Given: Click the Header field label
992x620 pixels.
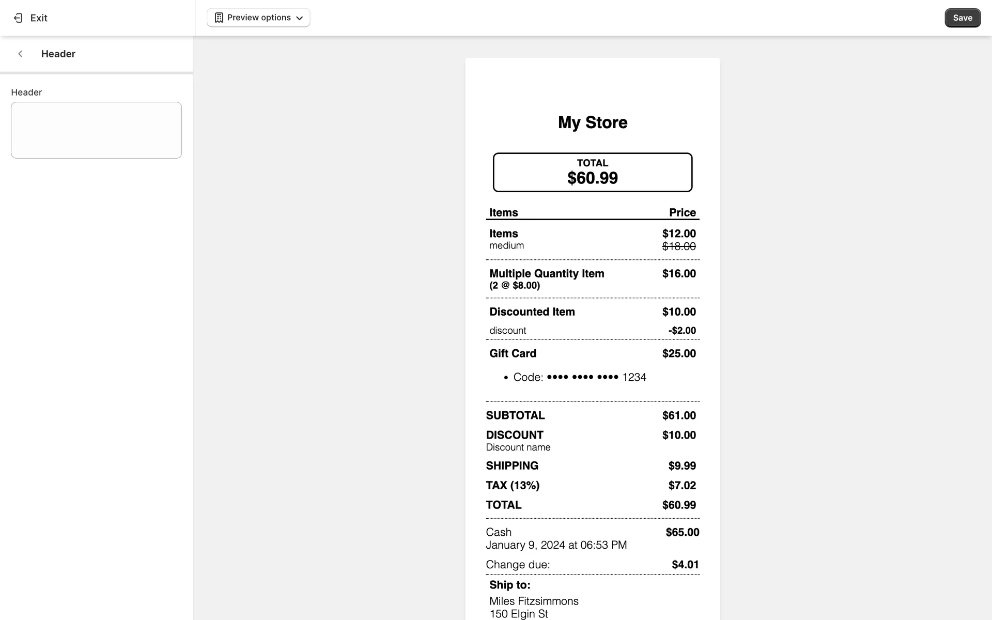Looking at the screenshot, I should 26,92.
